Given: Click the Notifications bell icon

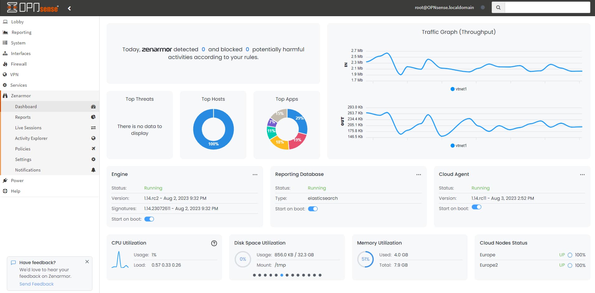Looking at the screenshot, I should 93,170.
